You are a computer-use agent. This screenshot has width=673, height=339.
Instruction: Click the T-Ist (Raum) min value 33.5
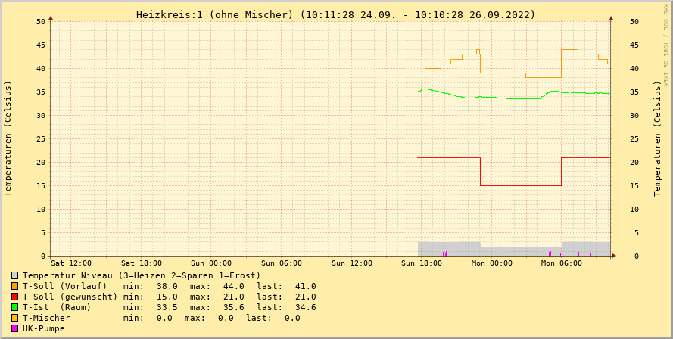(167, 307)
